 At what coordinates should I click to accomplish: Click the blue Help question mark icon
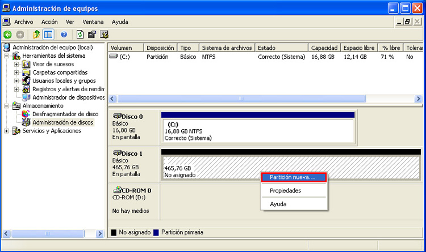click(x=64, y=35)
